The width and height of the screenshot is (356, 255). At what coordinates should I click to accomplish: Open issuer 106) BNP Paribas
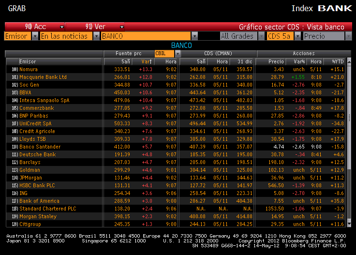point(33,116)
